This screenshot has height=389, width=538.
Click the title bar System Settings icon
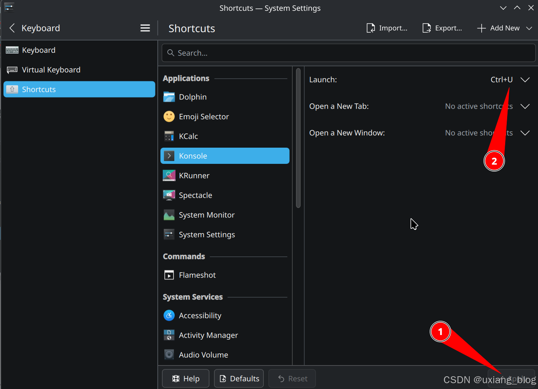[x=9, y=7]
